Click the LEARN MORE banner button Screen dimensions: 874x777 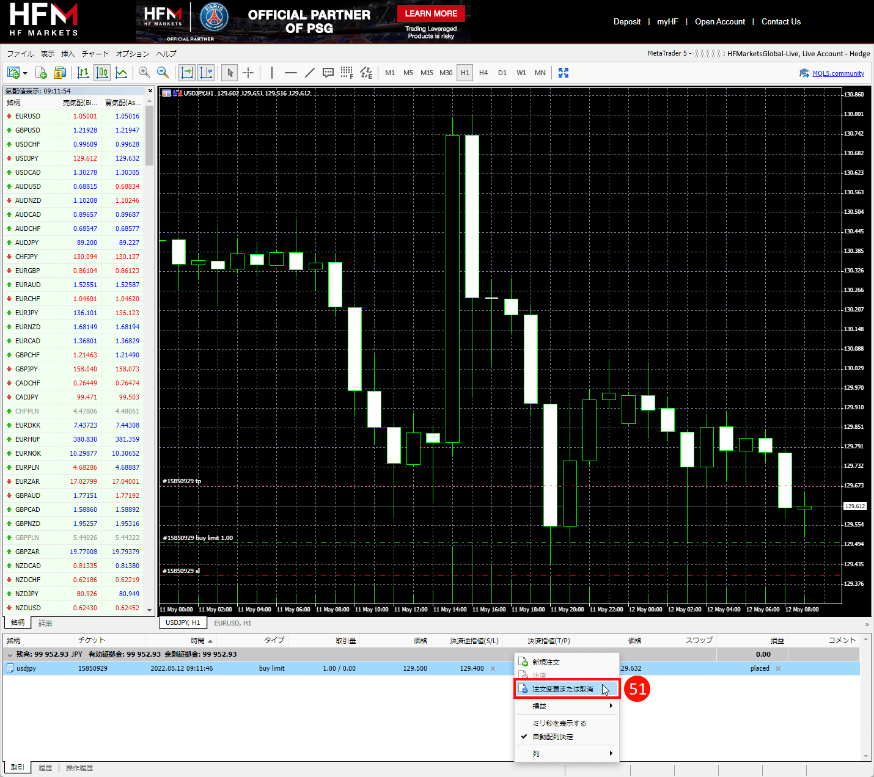(431, 13)
